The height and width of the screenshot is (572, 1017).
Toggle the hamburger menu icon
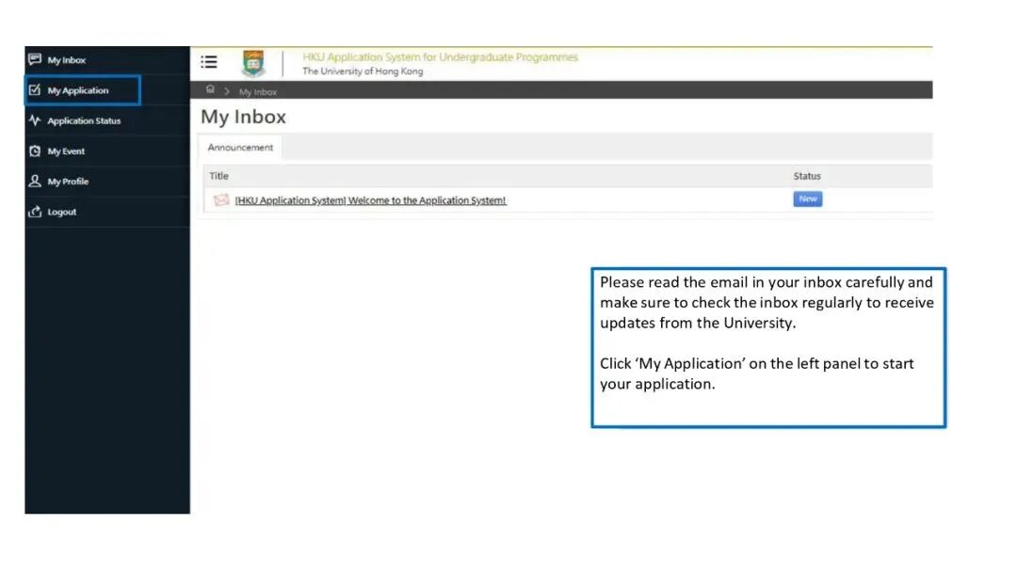tap(209, 62)
